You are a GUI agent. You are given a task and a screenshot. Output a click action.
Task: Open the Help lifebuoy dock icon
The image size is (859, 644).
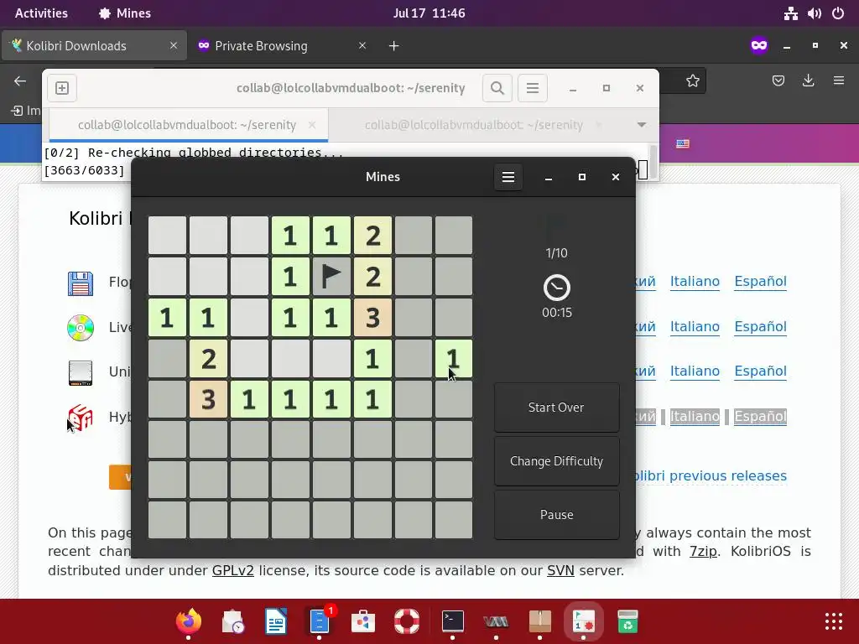pyautogui.click(x=407, y=621)
